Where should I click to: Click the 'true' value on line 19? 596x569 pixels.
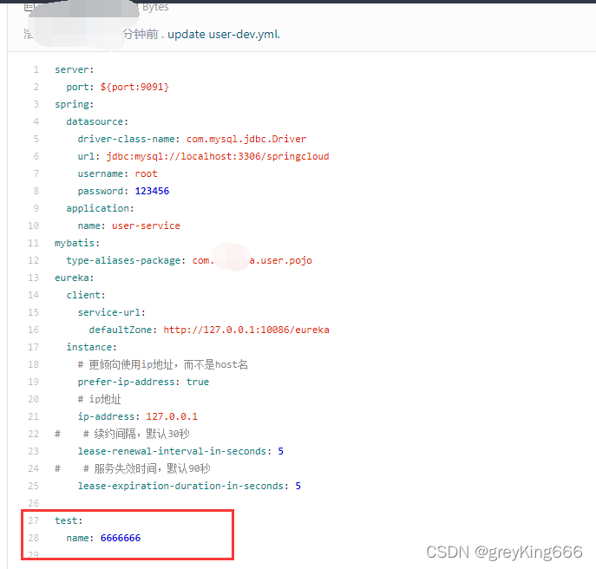198,382
